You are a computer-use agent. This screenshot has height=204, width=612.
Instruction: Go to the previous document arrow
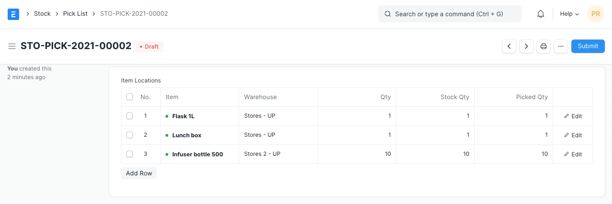(x=509, y=46)
